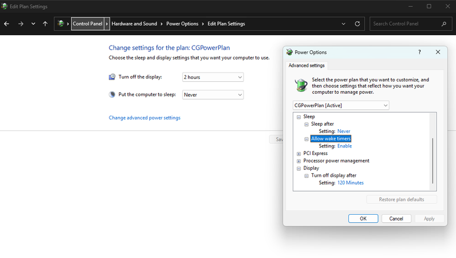Open the Put the computer to sleep dropdown

[x=213, y=95]
